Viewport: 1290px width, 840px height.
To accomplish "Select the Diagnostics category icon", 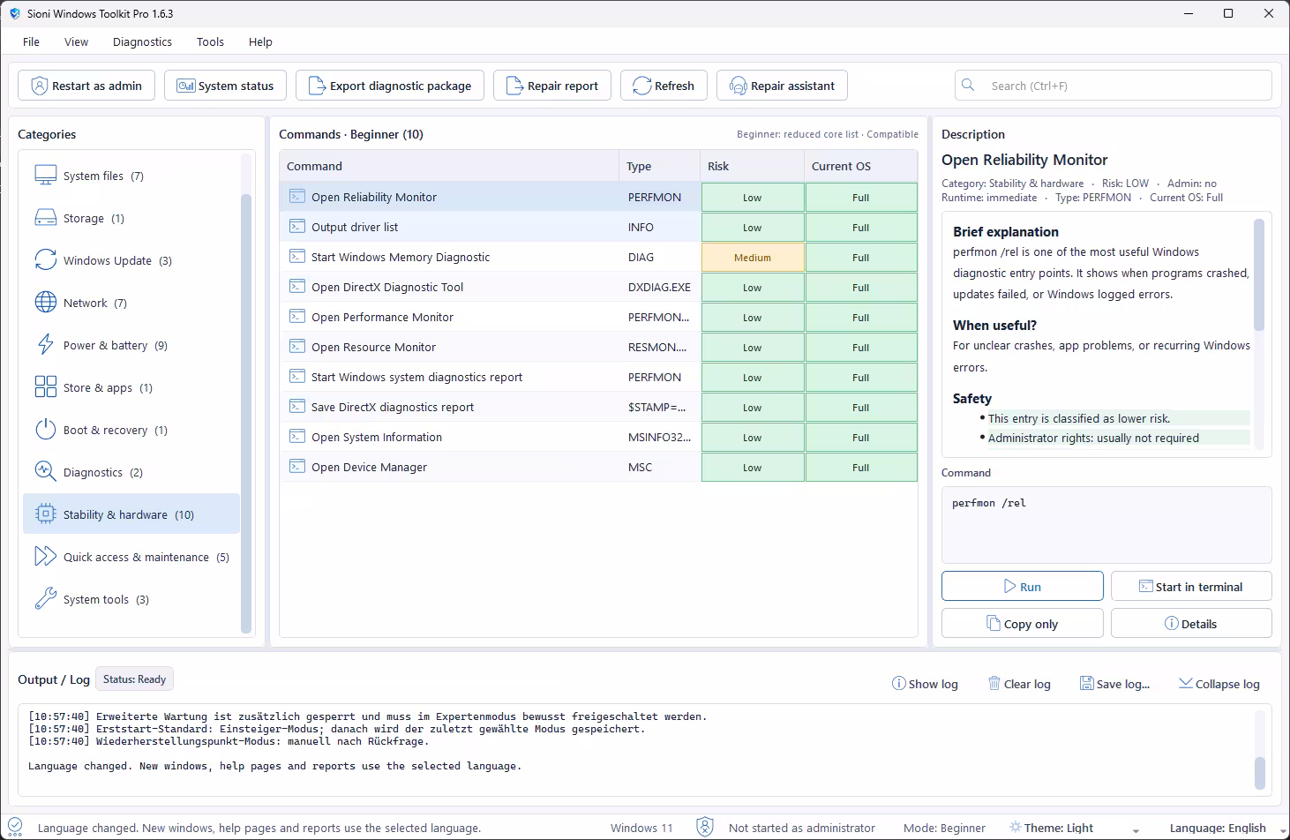I will click(46, 472).
